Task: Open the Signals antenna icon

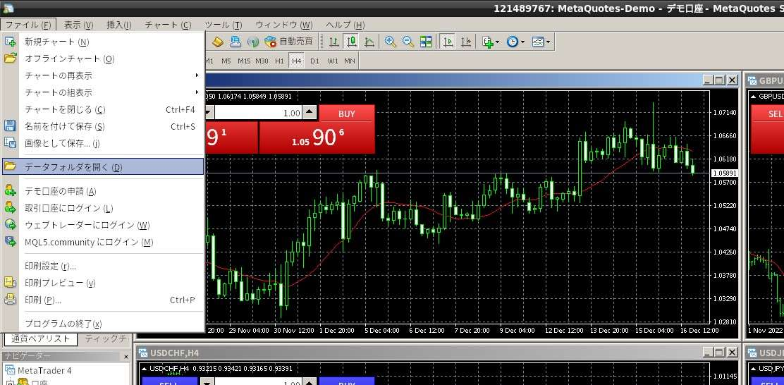Action: (x=253, y=42)
